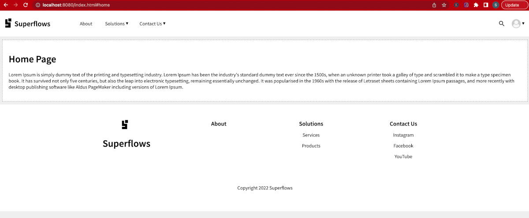Open the search magnifier icon
Image resolution: width=529 pixels, height=218 pixels.
(501, 24)
